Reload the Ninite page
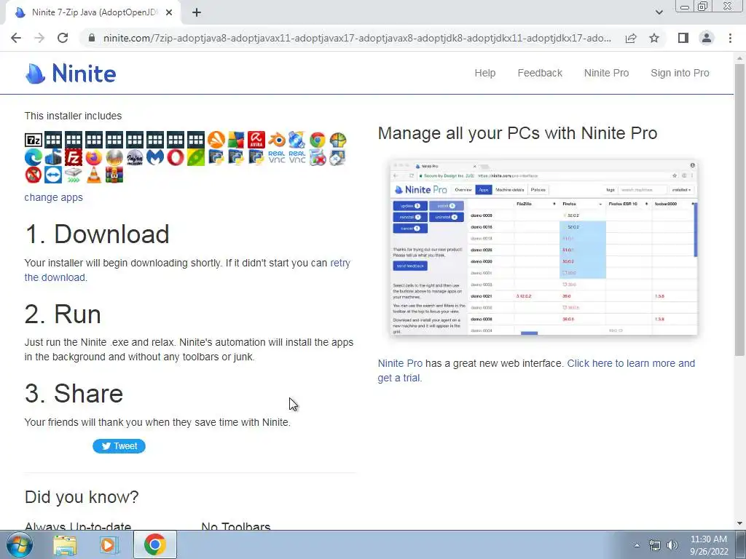 pyautogui.click(x=63, y=38)
